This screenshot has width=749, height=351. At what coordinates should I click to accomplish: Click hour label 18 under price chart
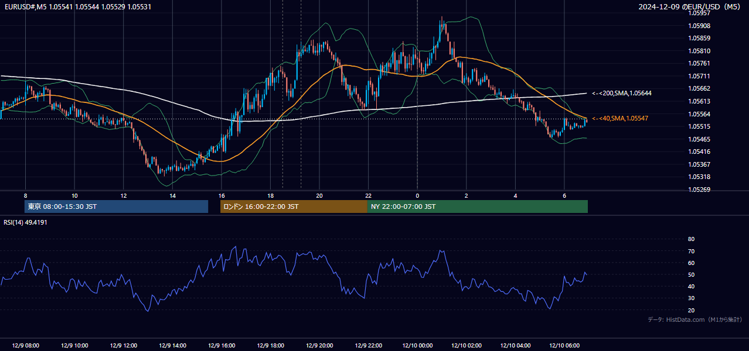tap(270, 195)
